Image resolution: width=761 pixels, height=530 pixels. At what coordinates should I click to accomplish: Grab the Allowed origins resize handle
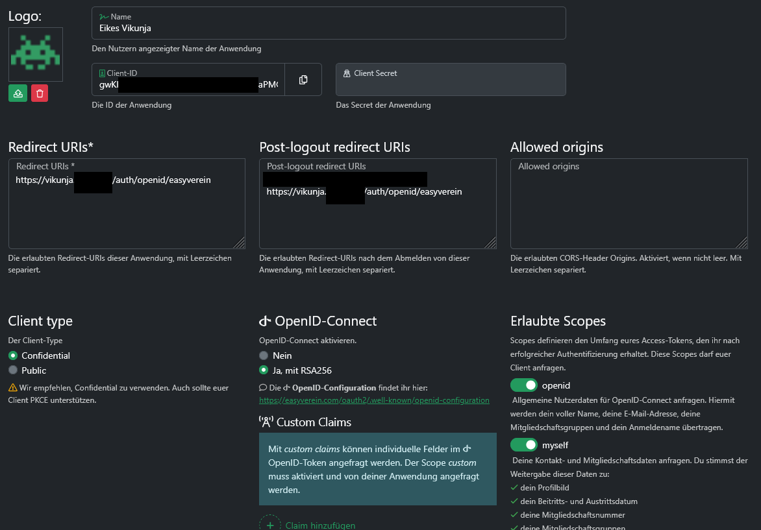coord(742,243)
